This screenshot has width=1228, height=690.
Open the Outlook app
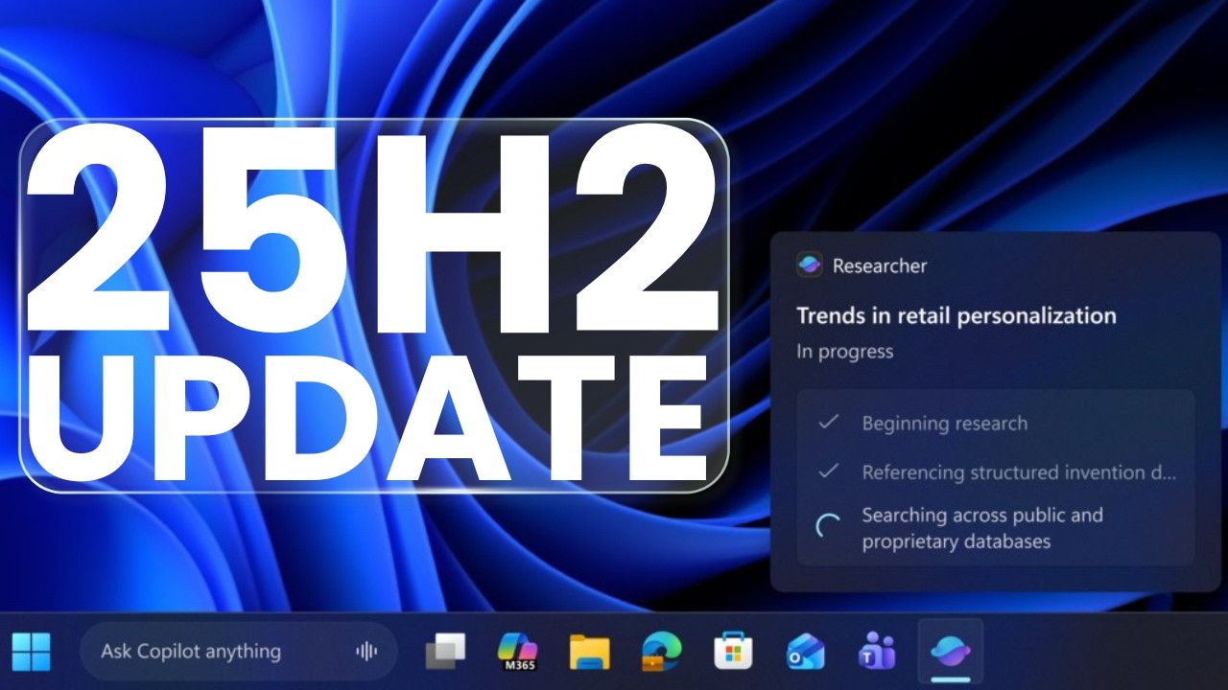click(x=805, y=653)
